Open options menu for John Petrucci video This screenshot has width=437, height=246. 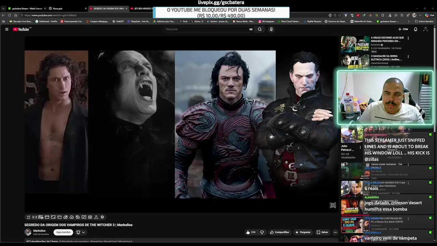pos(360,148)
